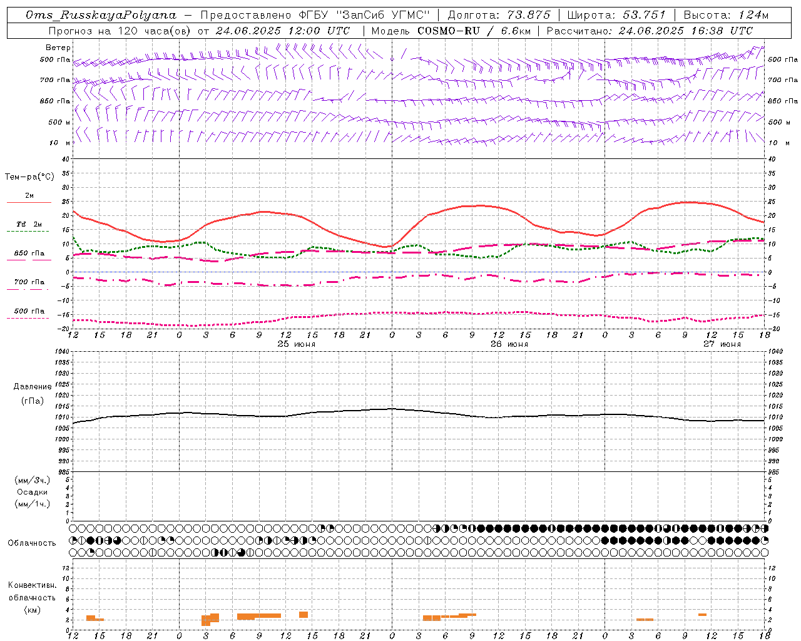Click the 'Ветер' wind panel label
Image resolution: width=801 pixels, height=641 pixels.
58,48
